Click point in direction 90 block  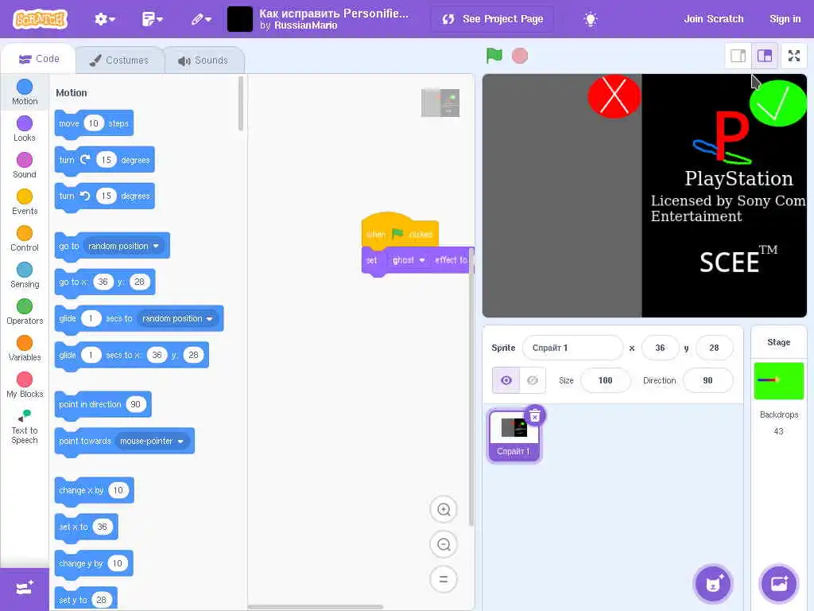[103, 405]
